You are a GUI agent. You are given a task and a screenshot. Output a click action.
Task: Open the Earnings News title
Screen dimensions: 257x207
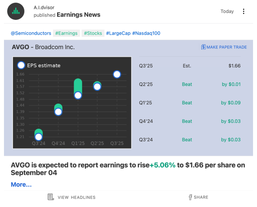[78, 15]
